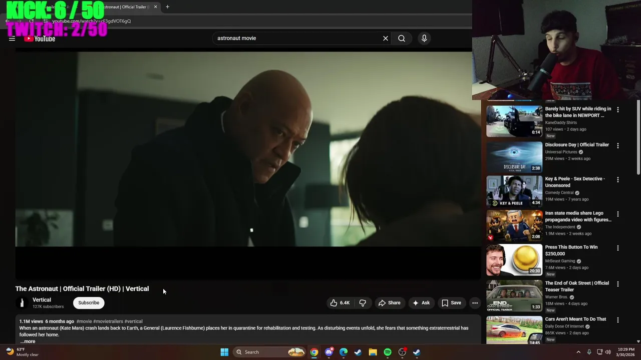Open a new browser tab
Viewport: 641px width, 360px height.
(167, 7)
